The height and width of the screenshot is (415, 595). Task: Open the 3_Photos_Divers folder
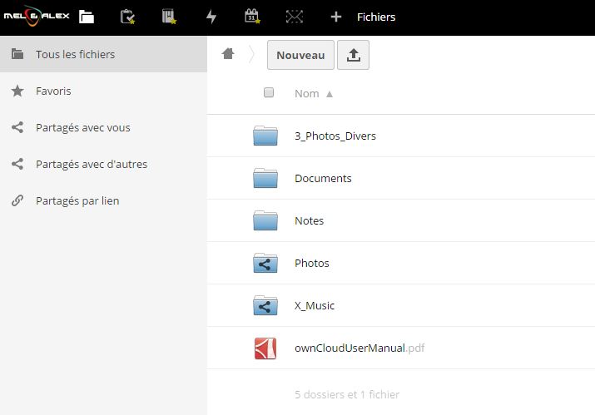[x=335, y=136]
